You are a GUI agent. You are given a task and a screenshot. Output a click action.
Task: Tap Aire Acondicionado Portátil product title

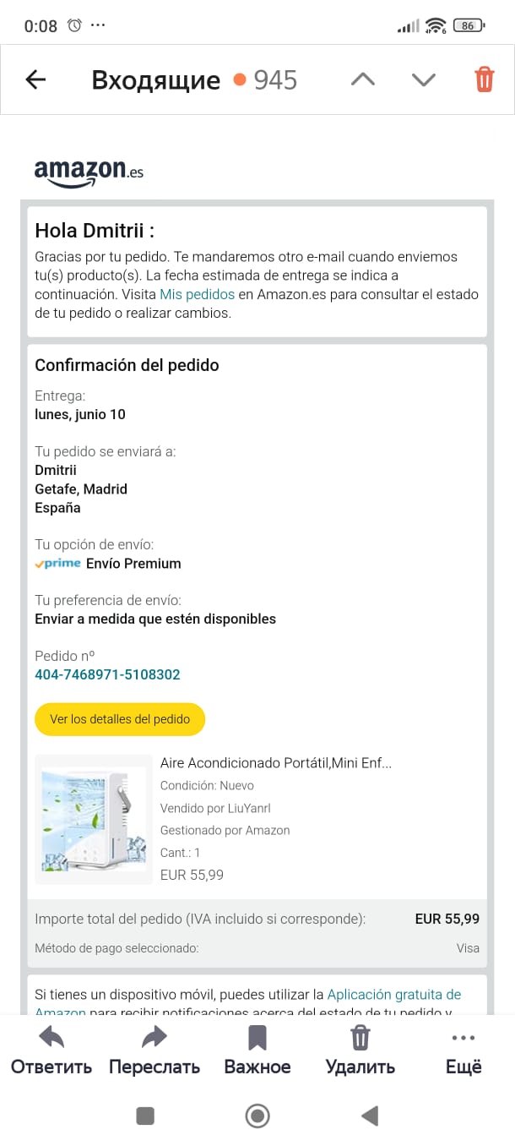[276, 763]
